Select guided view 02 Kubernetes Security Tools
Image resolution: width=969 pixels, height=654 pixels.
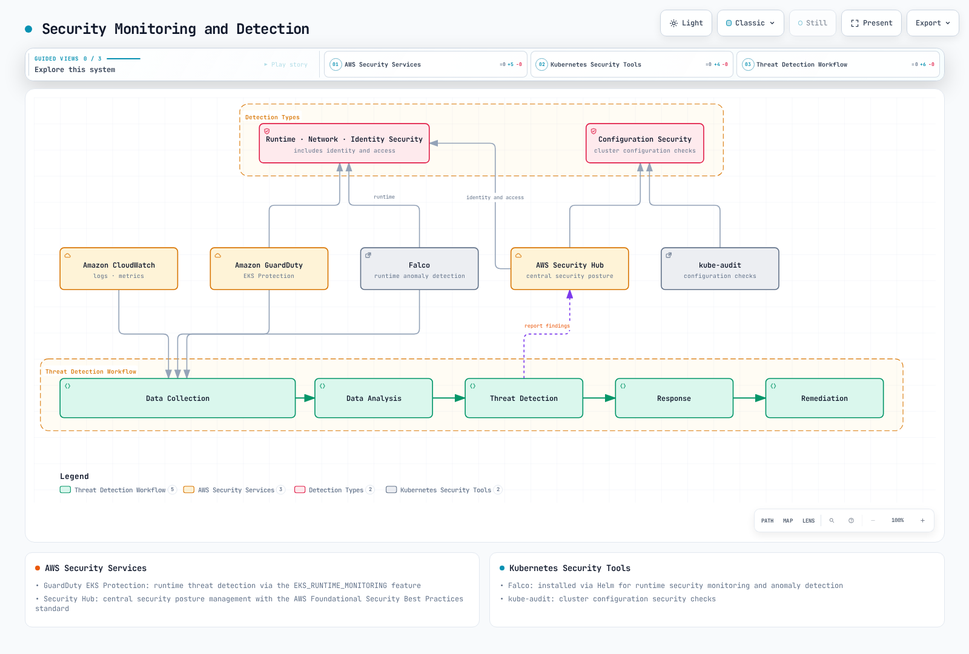(x=632, y=64)
